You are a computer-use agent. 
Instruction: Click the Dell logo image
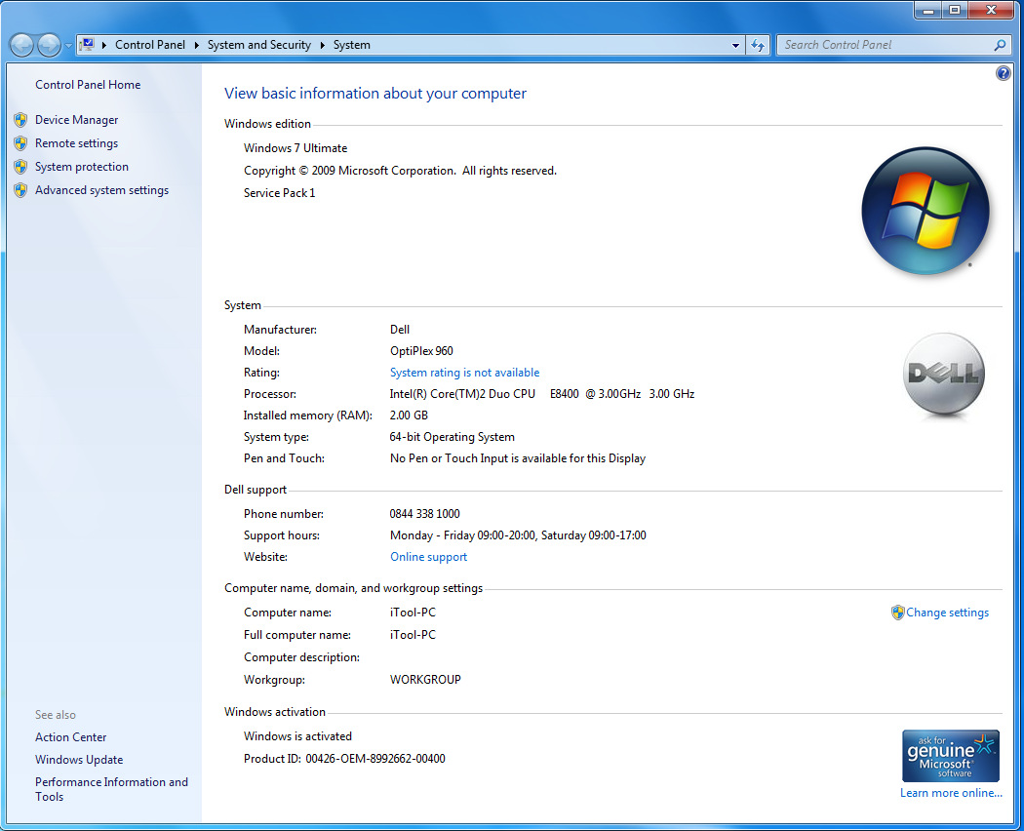[944, 374]
